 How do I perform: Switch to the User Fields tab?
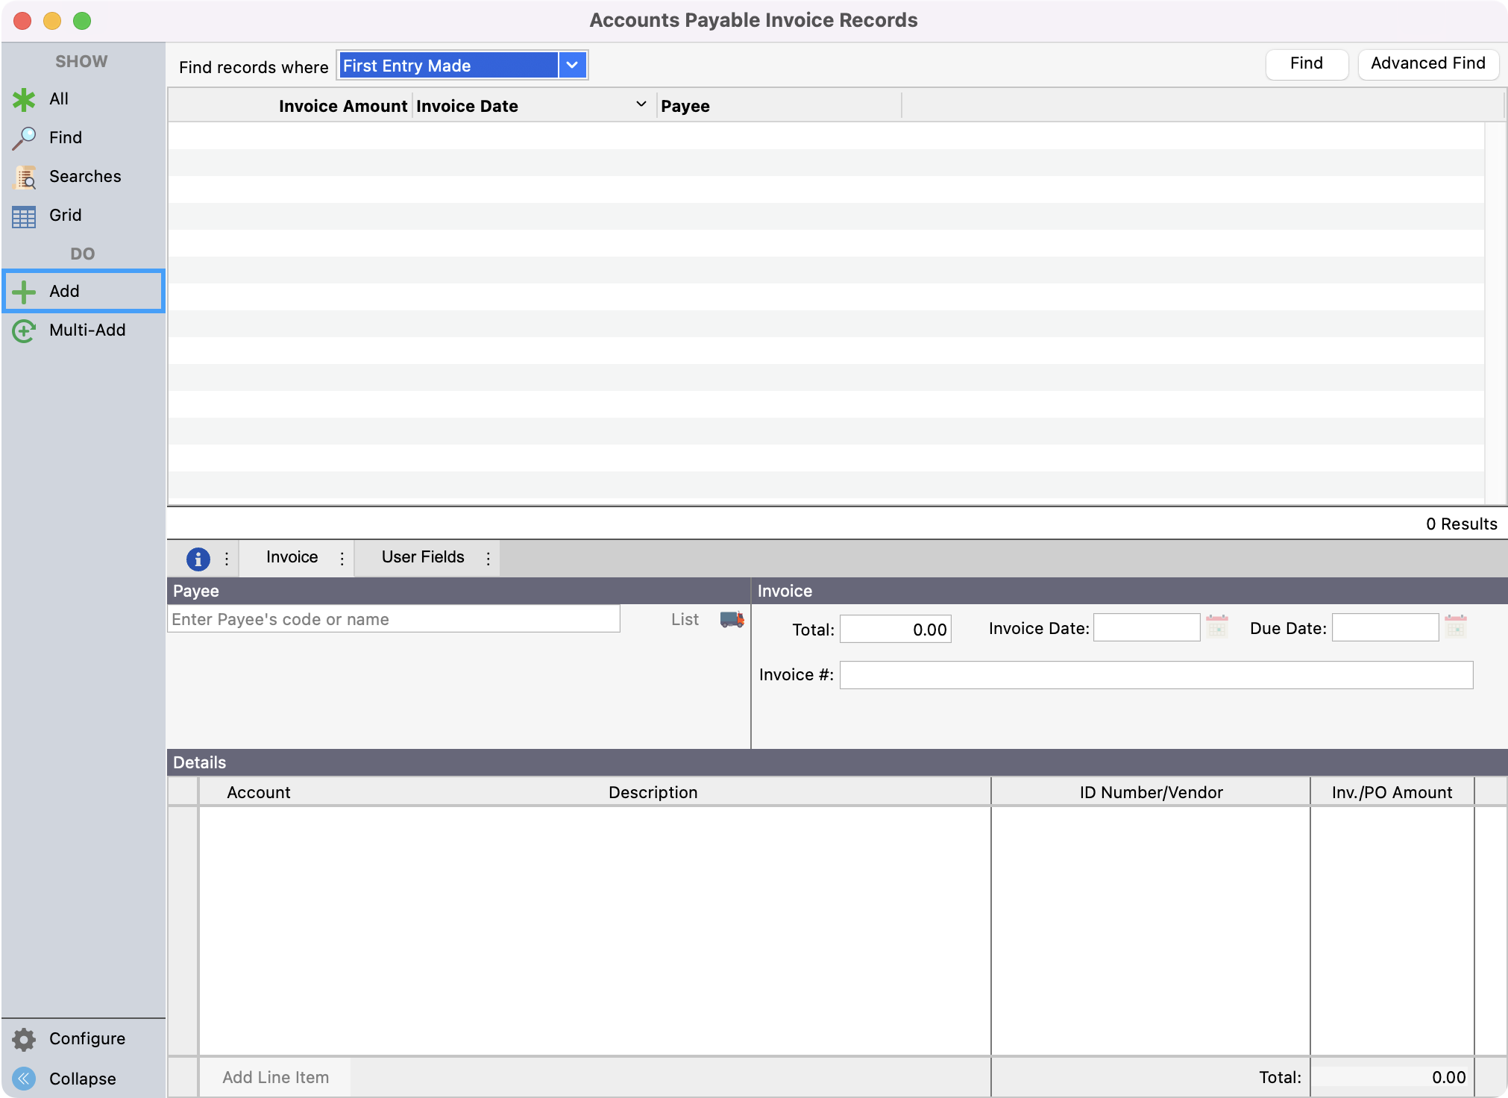point(422,557)
